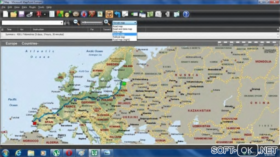Viewport: 280px width, 157px height.
Task: Print the current map
Action: click(30, 14)
